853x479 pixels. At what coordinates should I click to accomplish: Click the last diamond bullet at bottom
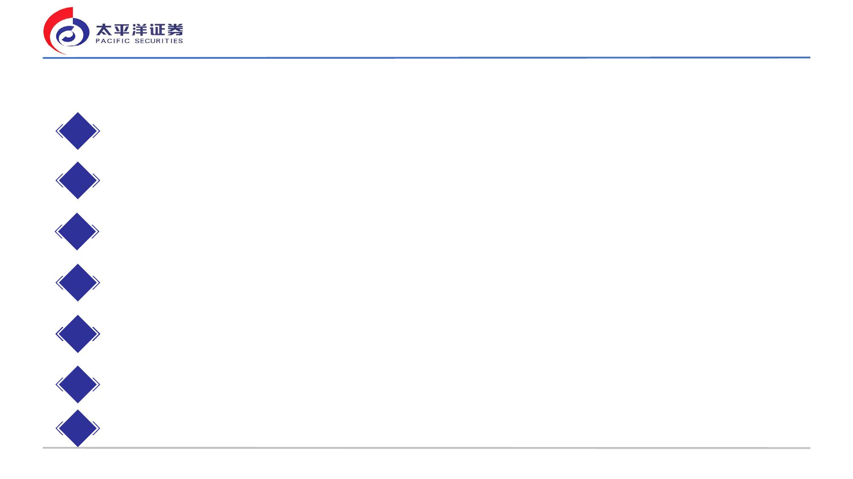[78, 428]
